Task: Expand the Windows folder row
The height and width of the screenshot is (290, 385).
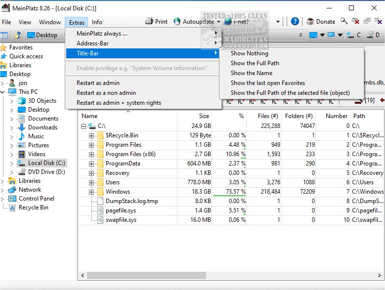Action: (91, 192)
